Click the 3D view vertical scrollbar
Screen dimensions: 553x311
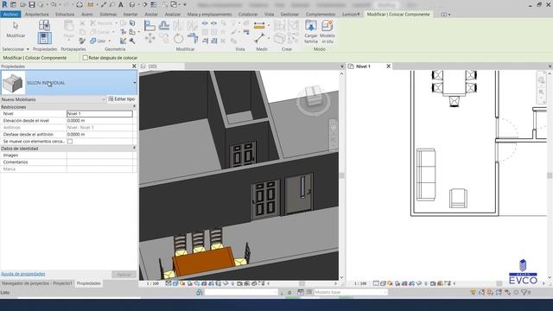pos(342,175)
